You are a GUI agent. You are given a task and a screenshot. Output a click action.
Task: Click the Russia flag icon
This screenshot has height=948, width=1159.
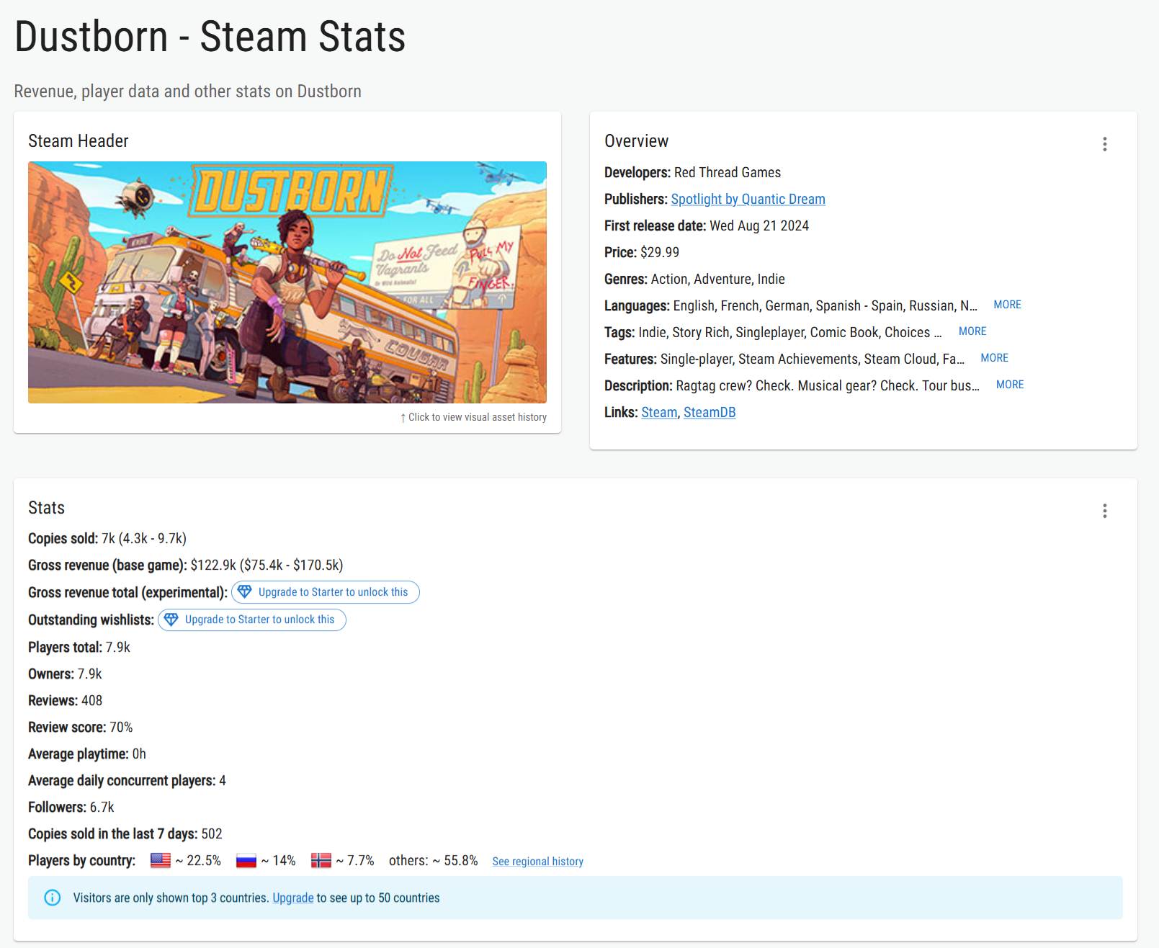(x=246, y=861)
